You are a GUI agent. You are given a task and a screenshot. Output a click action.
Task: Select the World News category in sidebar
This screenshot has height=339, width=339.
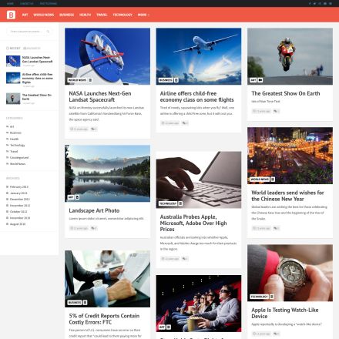[18, 164]
